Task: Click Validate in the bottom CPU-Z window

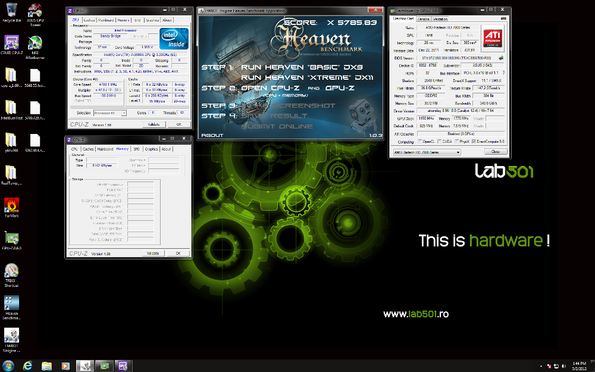Action: tap(153, 253)
